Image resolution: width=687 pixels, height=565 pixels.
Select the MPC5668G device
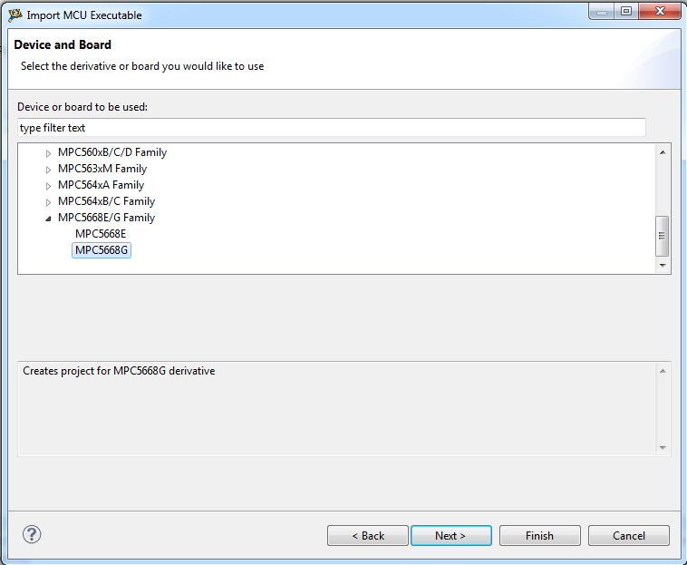pyautogui.click(x=102, y=250)
